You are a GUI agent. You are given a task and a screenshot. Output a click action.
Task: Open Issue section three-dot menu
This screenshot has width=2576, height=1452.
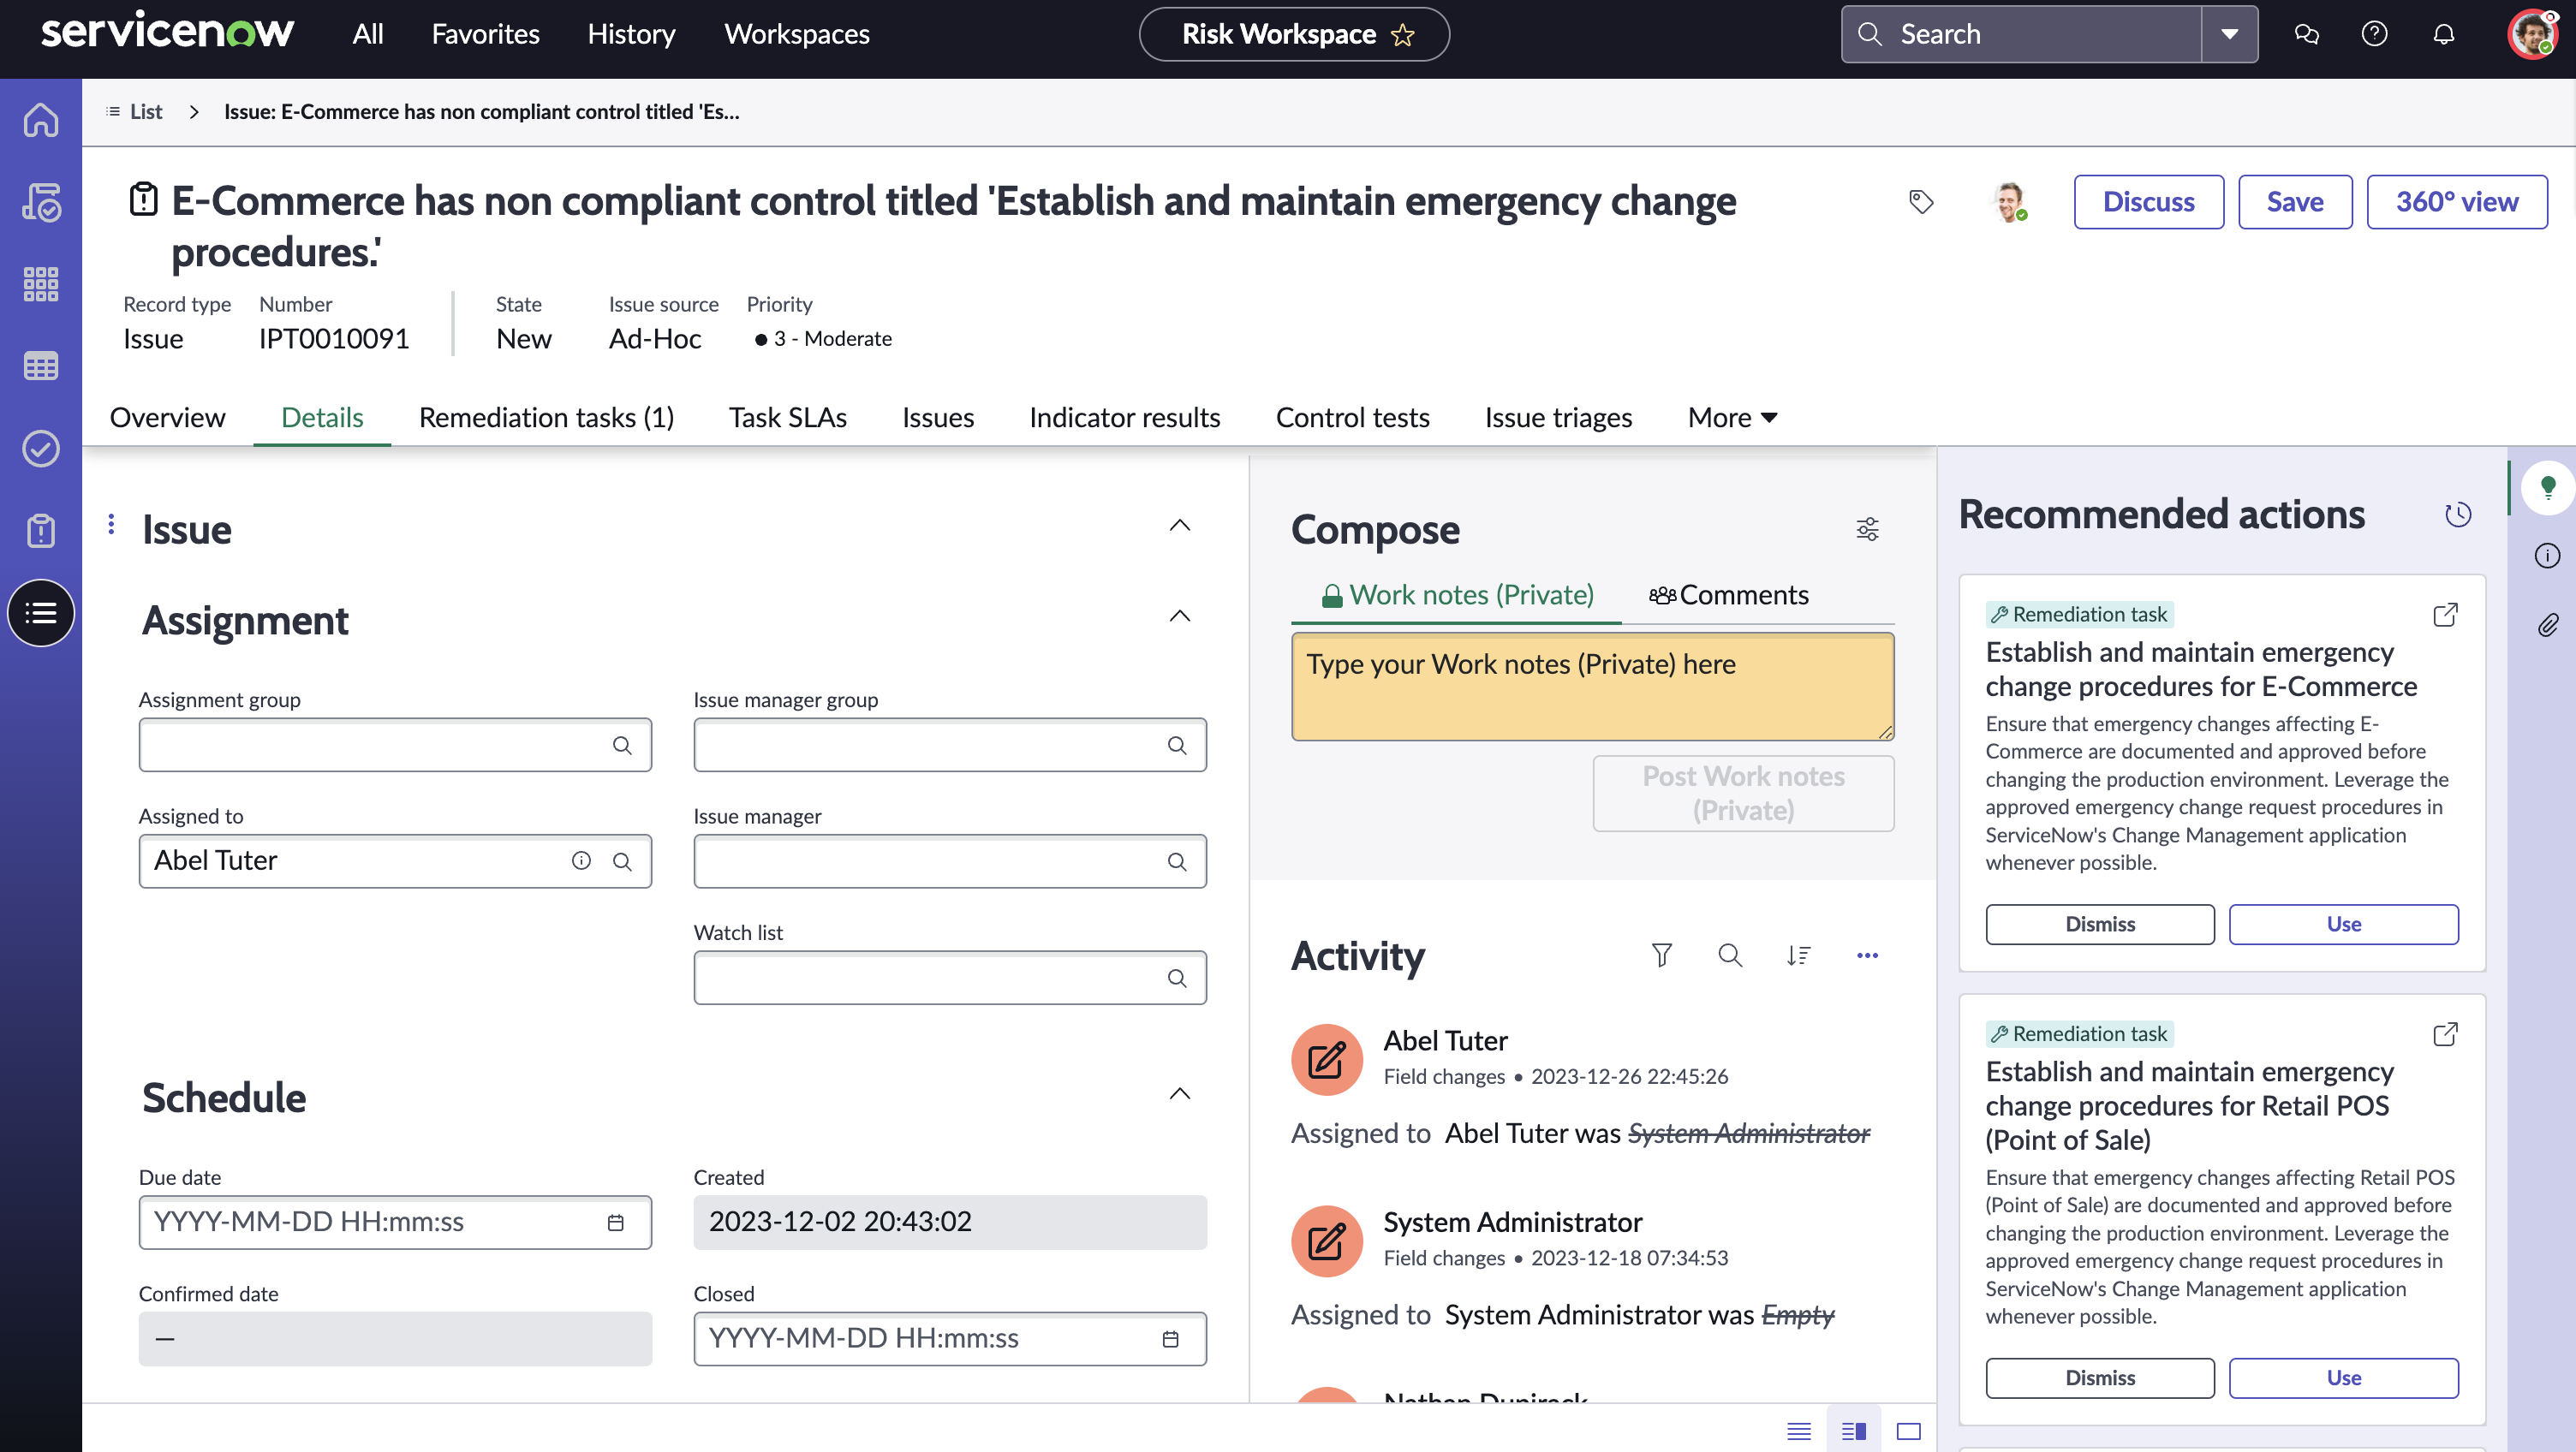111,524
